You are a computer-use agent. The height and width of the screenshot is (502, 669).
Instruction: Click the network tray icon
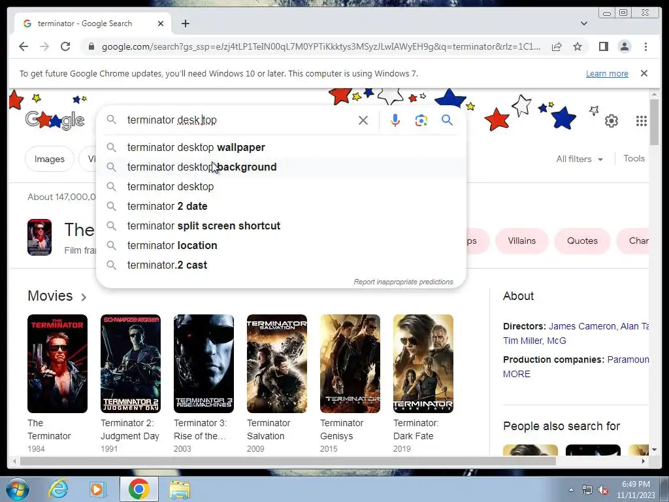coord(587,490)
